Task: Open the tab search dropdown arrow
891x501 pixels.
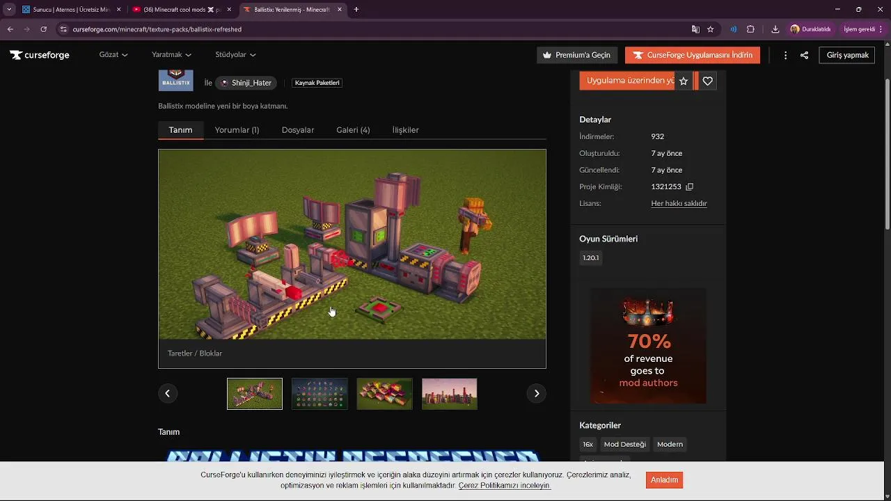Action: (x=9, y=10)
